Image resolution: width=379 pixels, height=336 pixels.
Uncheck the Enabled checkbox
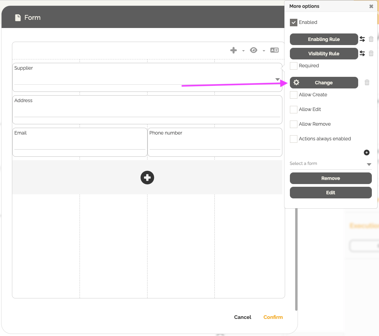(293, 23)
